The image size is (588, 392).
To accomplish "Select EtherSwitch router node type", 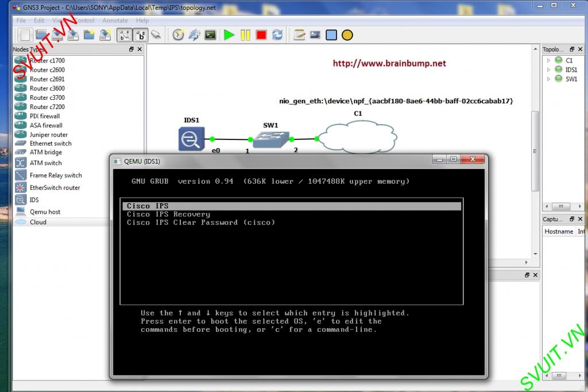I will [x=55, y=188].
